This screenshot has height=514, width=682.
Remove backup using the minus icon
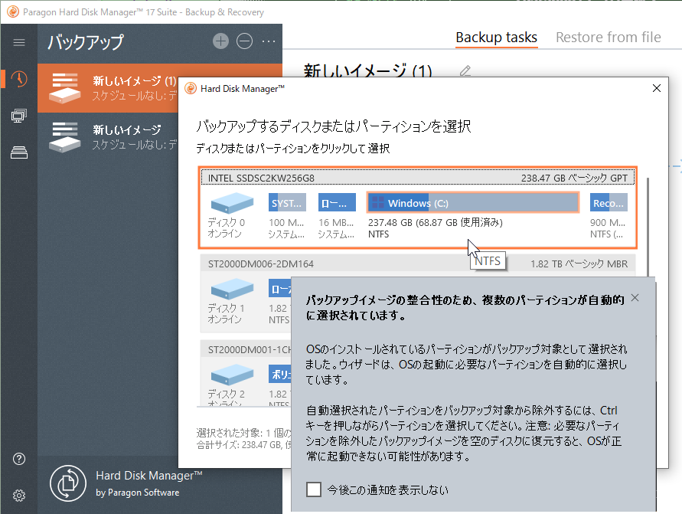(244, 41)
